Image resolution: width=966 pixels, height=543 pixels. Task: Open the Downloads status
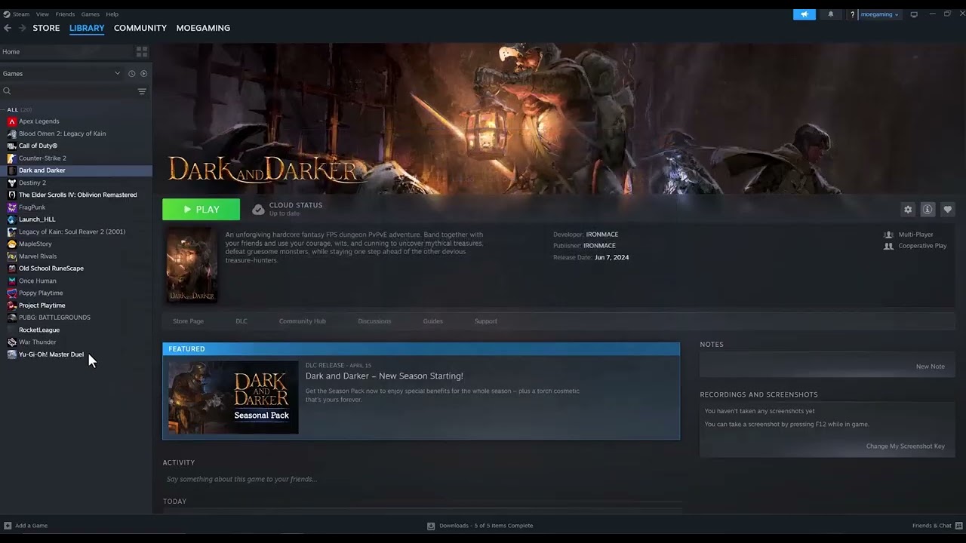point(480,526)
